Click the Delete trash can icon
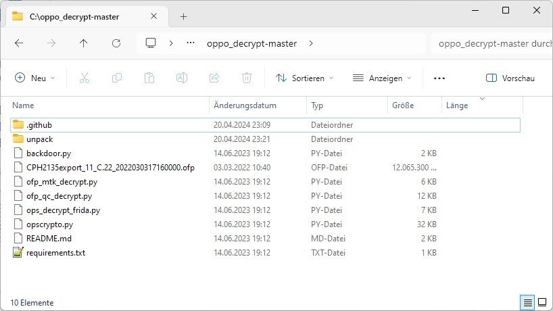The height and width of the screenshot is (311, 553). (x=247, y=78)
